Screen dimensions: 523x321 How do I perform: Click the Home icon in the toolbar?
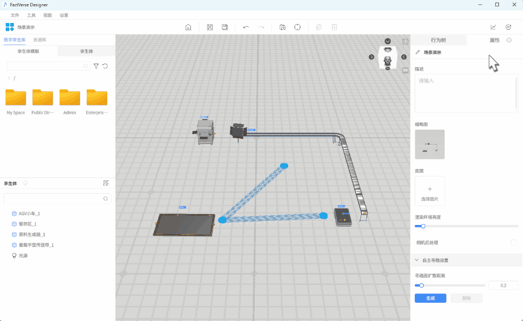tap(188, 27)
